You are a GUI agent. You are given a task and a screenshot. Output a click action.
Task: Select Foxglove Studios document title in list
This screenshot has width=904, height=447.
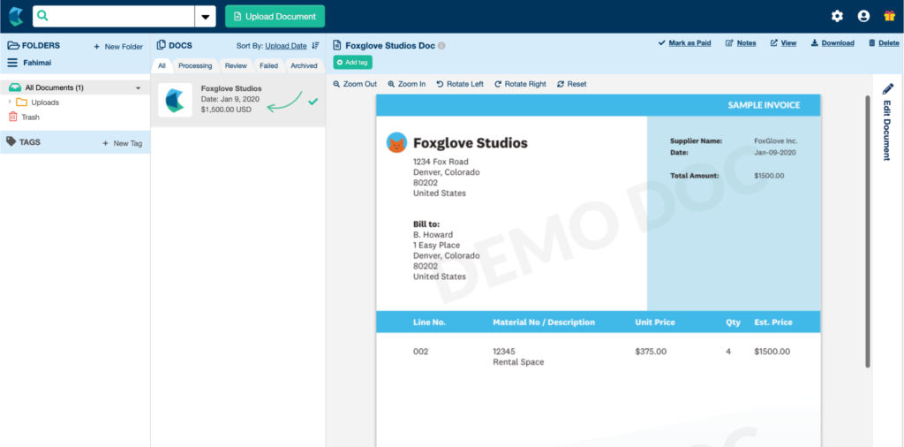231,89
